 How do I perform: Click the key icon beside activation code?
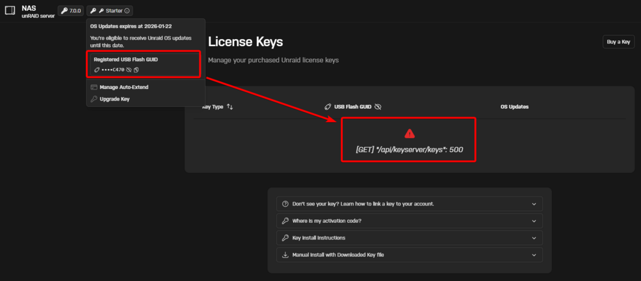285,221
